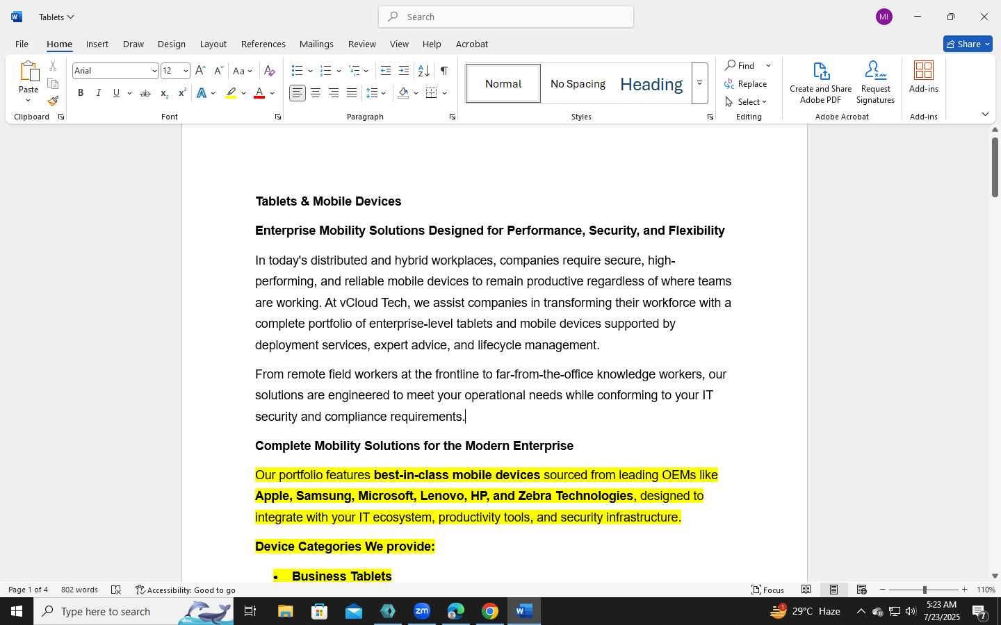Switch to the Layout tab
This screenshot has width=1001, height=625.
click(213, 44)
